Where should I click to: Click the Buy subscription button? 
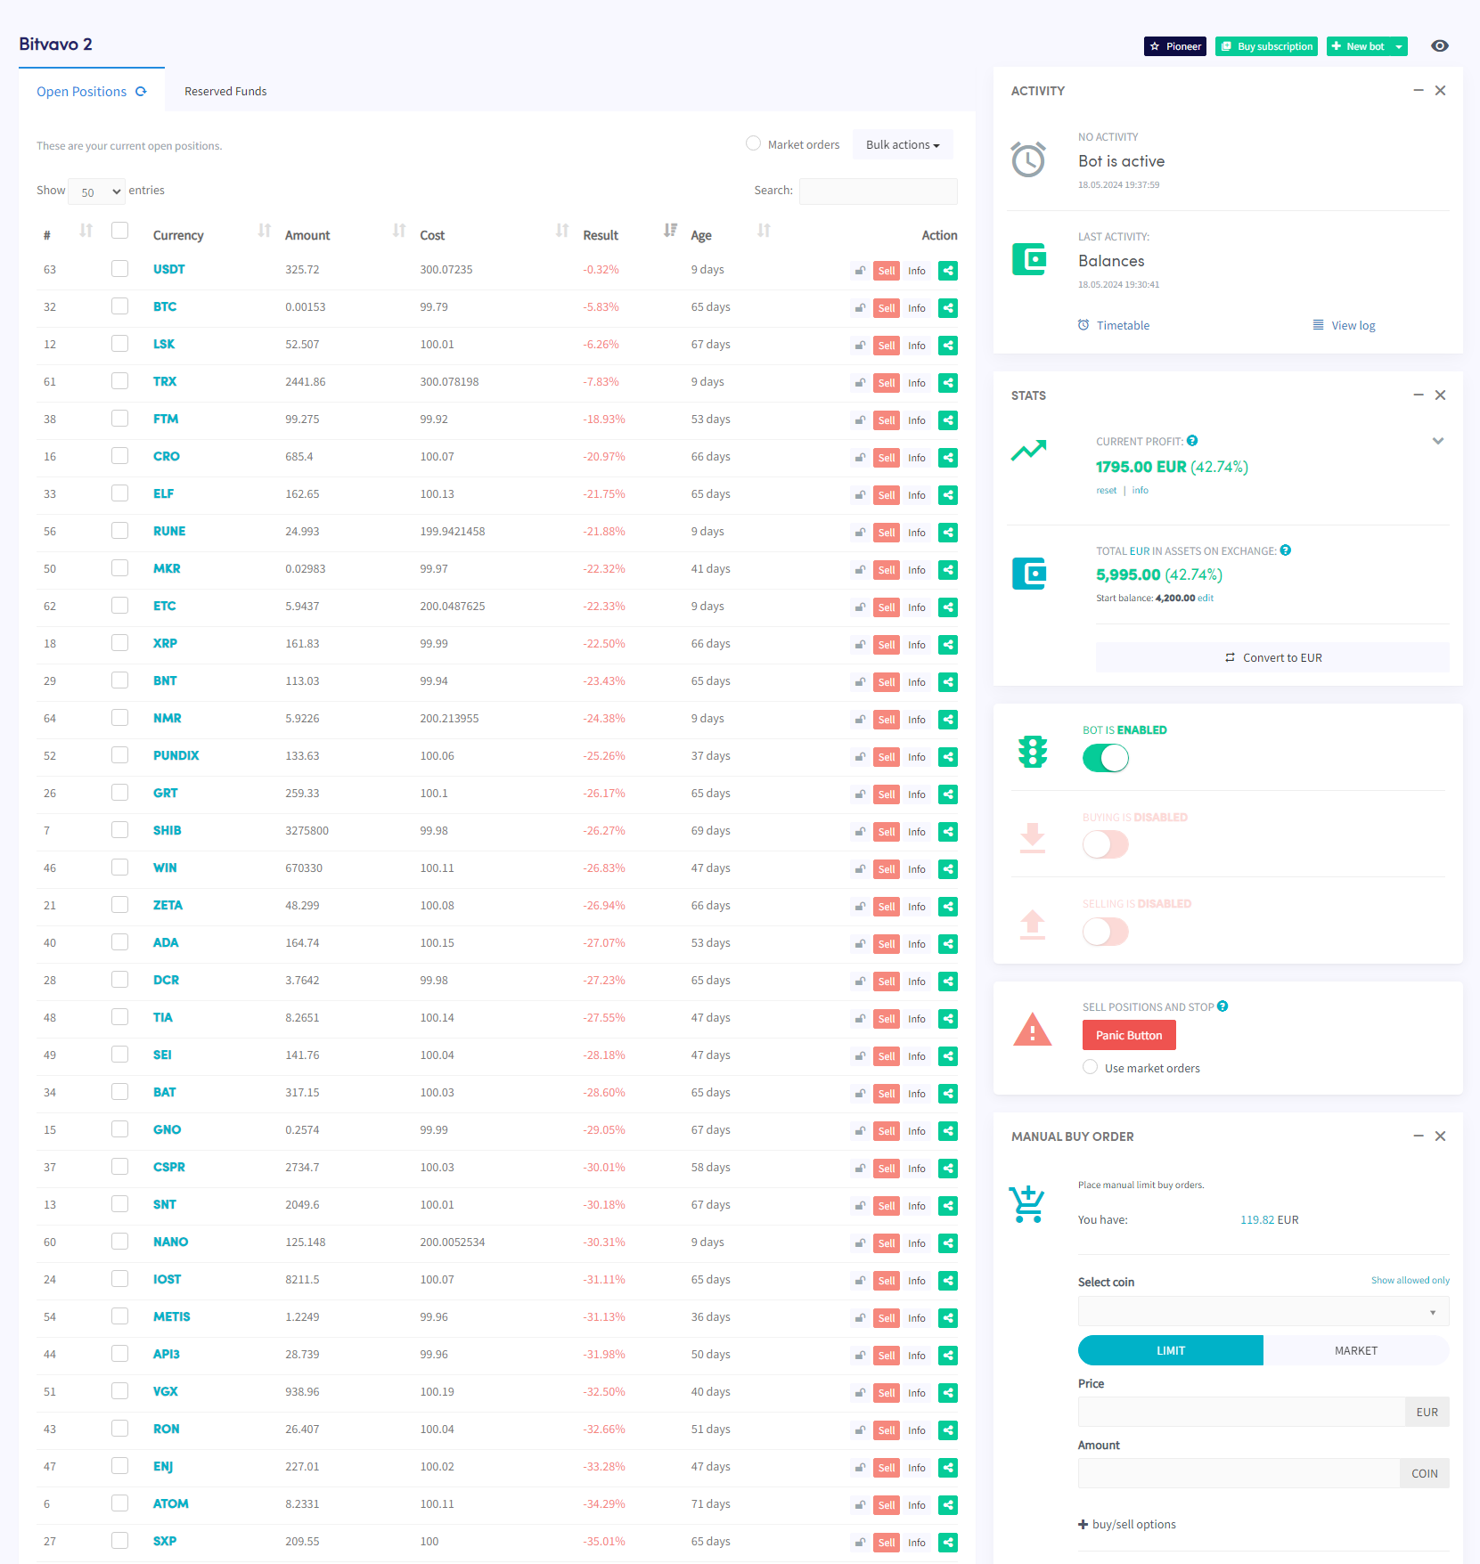[x=1266, y=46]
